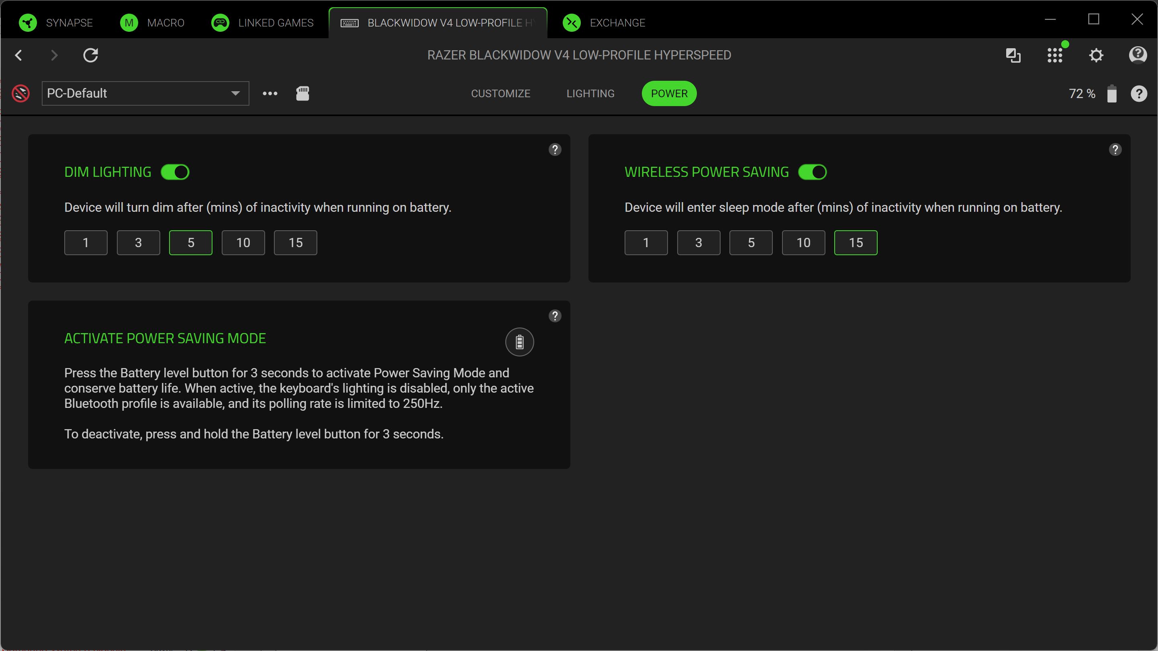Open the Lighting section
1158x651 pixels.
pyautogui.click(x=590, y=94)
